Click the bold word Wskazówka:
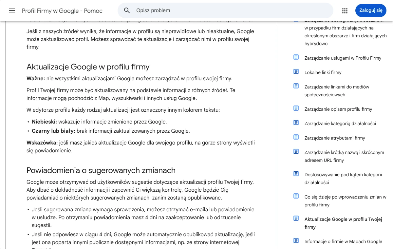This screenshot has height=249, width=393. tap(42, 143)
